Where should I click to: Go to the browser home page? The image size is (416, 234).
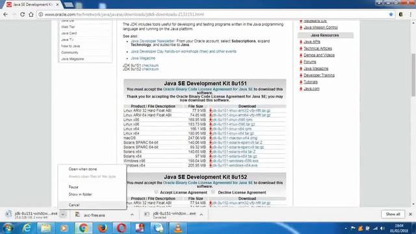(x=31, y=14)
